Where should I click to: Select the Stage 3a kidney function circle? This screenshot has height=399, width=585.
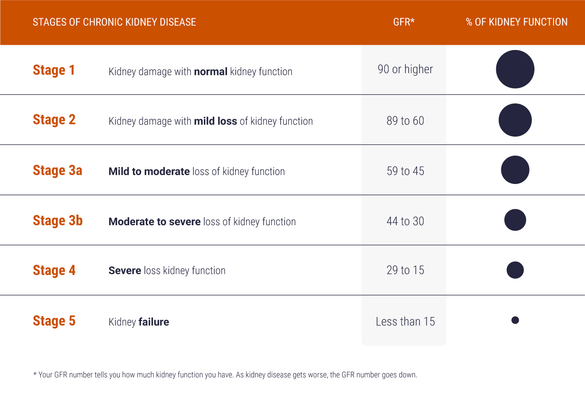(515, 170)
